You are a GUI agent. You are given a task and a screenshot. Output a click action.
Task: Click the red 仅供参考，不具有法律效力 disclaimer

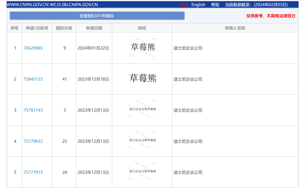coord(271,16)
